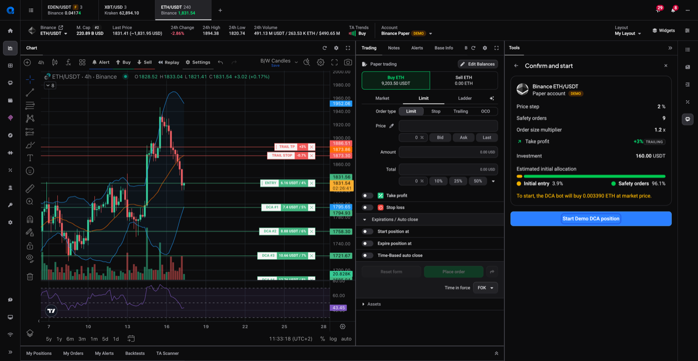Collapse the indicator legend with 8
This screenshot has height=361, width=698.
pos(50,86)
